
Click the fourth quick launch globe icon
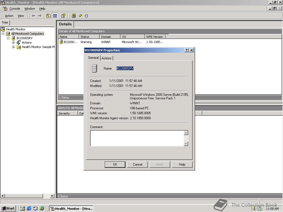pos(42,208)
